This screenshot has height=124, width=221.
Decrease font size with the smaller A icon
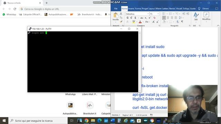pyautogui.click(x=157, y=22)
